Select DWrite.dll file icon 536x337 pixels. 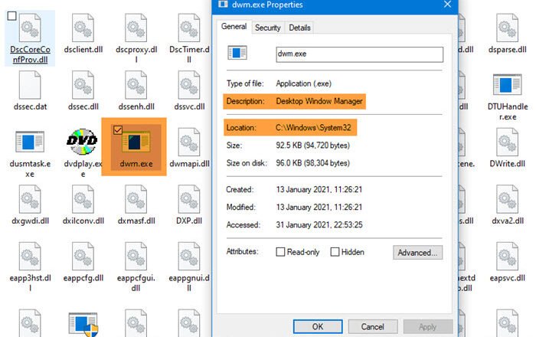[x=507, y=142]
